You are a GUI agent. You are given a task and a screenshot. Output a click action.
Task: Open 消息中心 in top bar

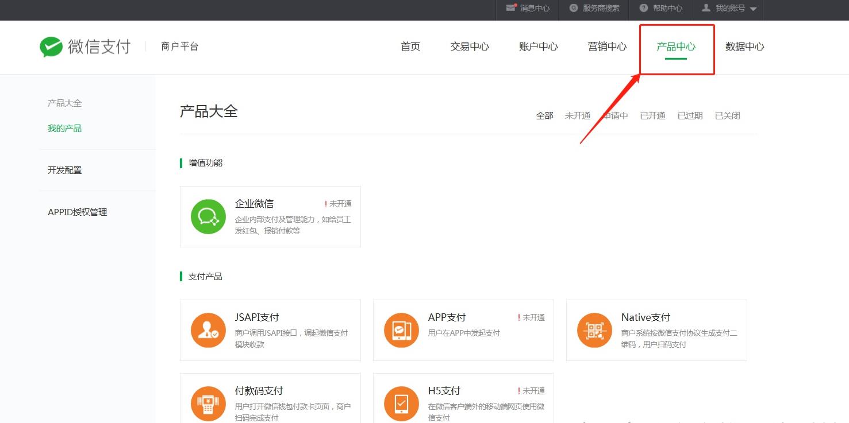click(x=535, y=8)
